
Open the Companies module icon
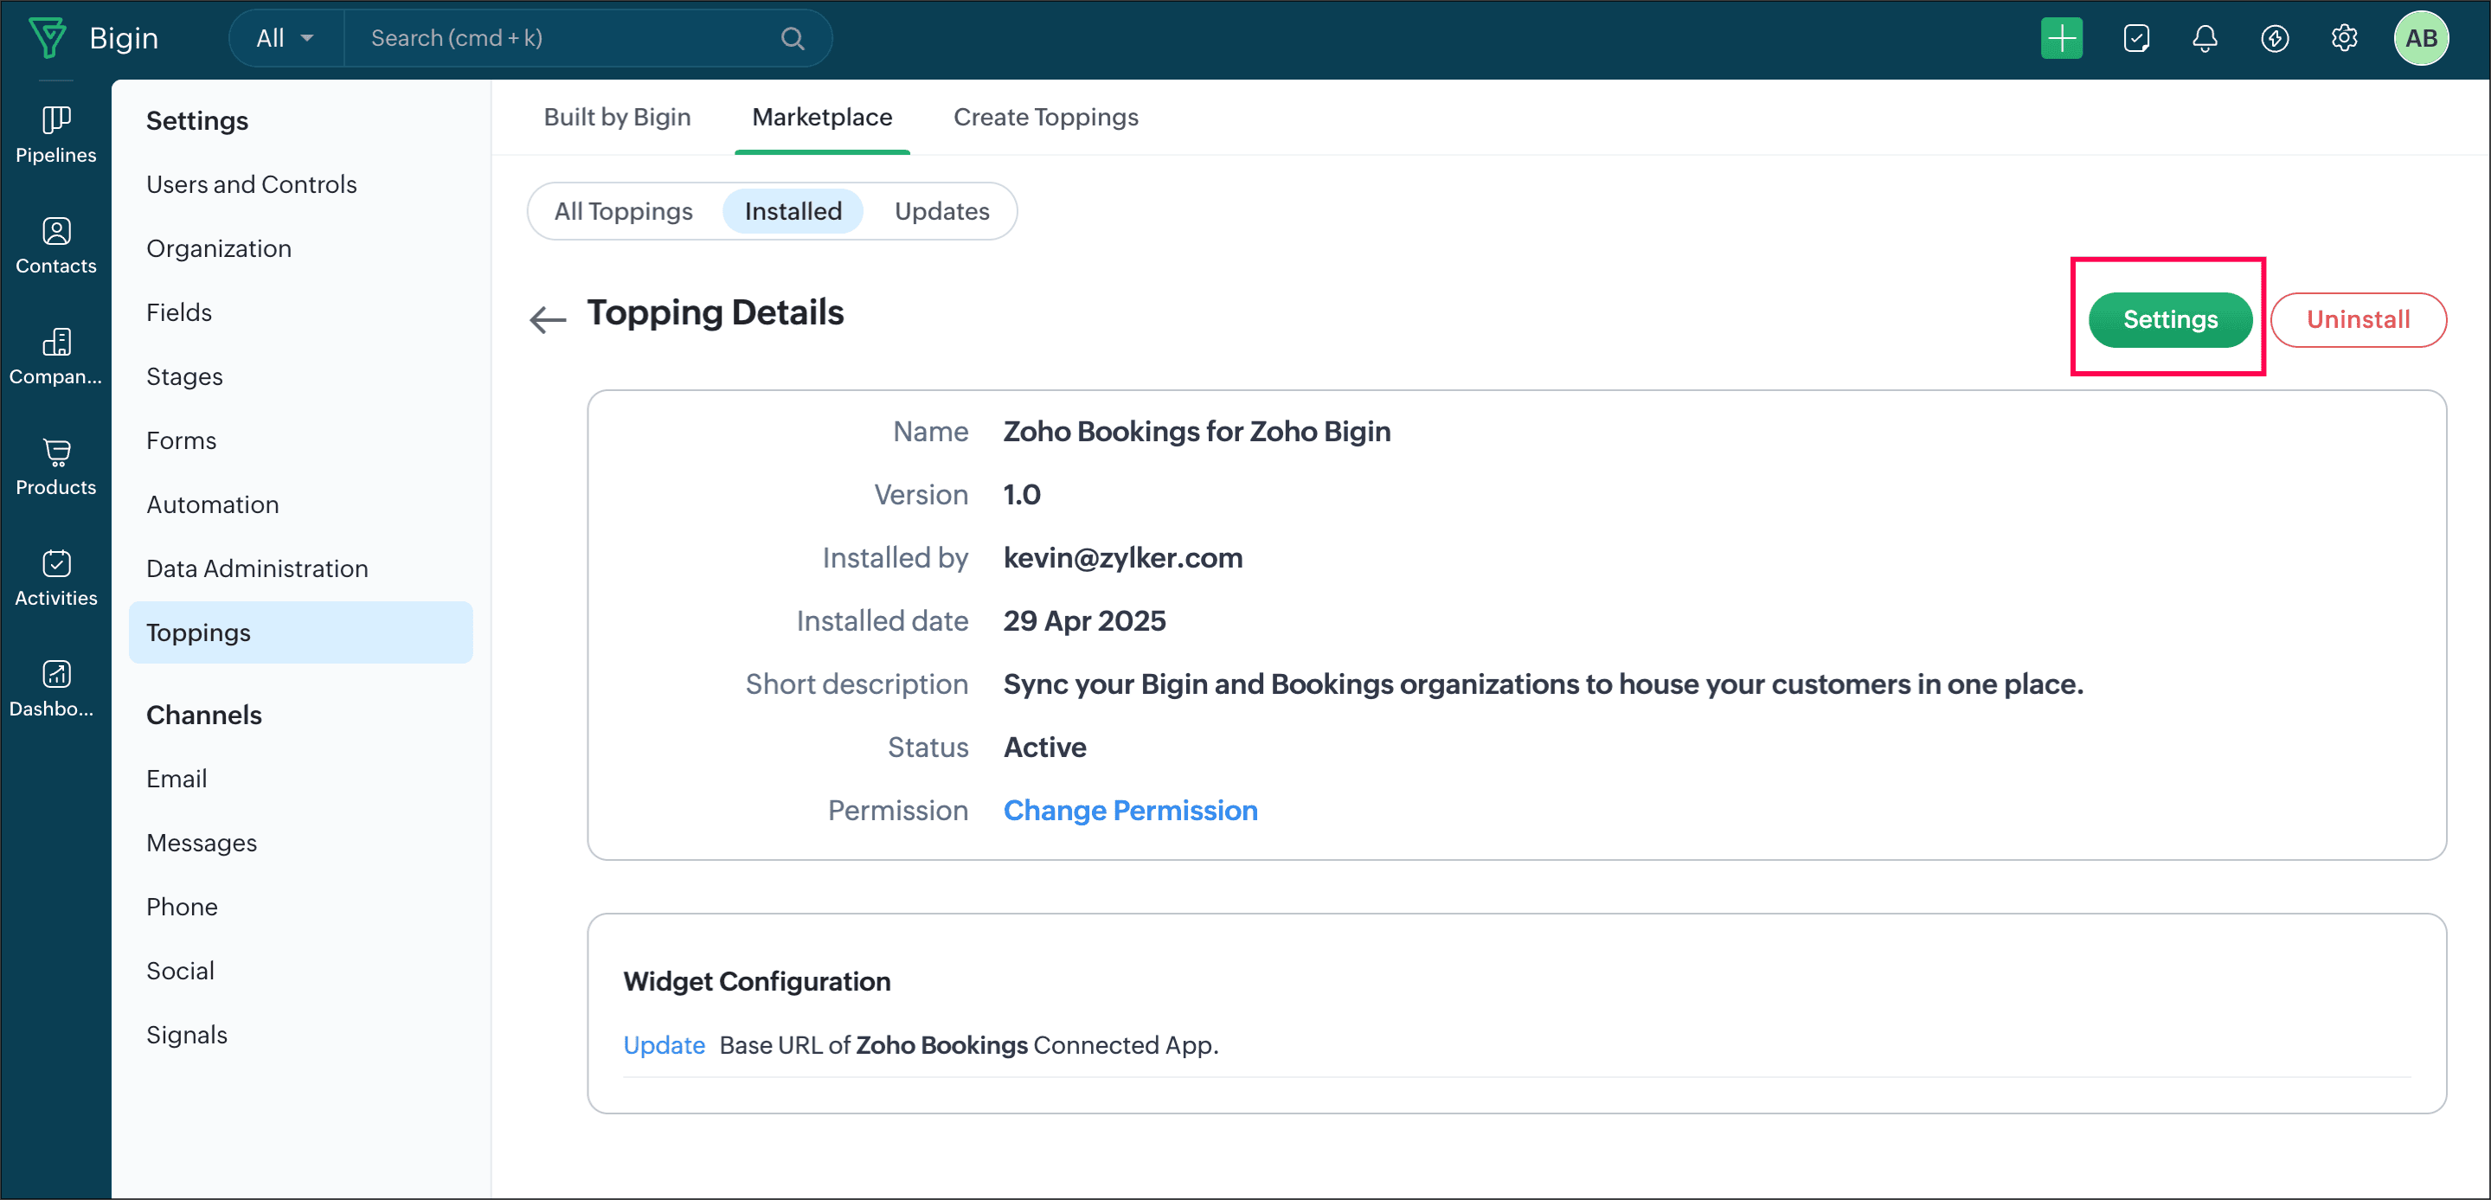point(56,342)
